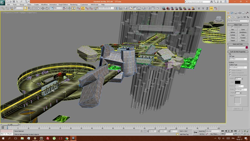Collapse the Object Type rollout
Screen dimensions: 250x141
pos(238,25)
